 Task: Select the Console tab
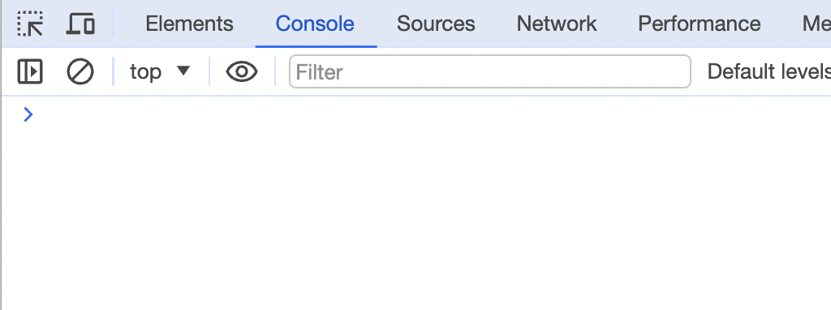tap(315, 24)
